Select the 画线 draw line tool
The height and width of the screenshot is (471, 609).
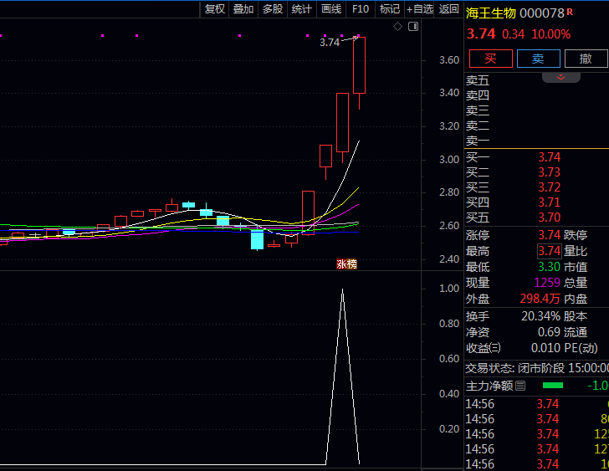pos(331,9)
